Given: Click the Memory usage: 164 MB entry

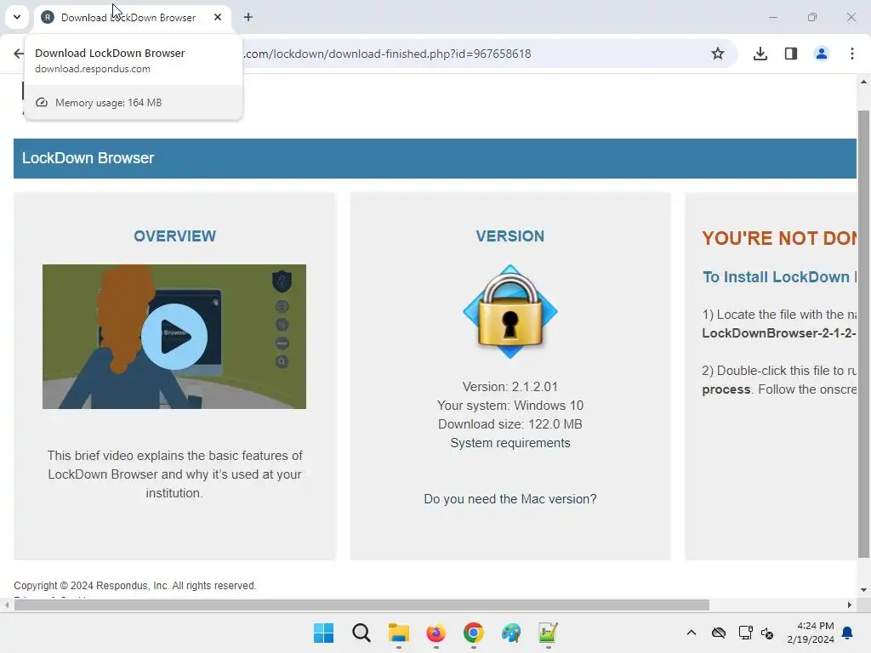Looking at the screenshot, I should pos(134,103).
